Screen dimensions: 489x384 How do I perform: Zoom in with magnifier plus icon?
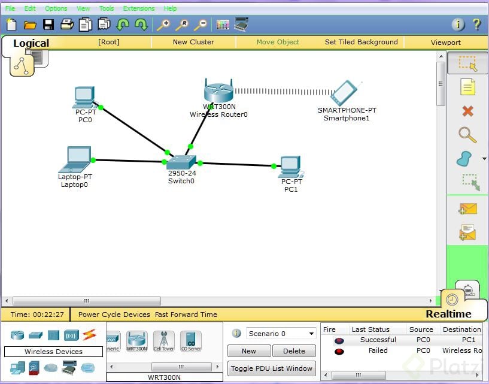click(x=163, y=25)
